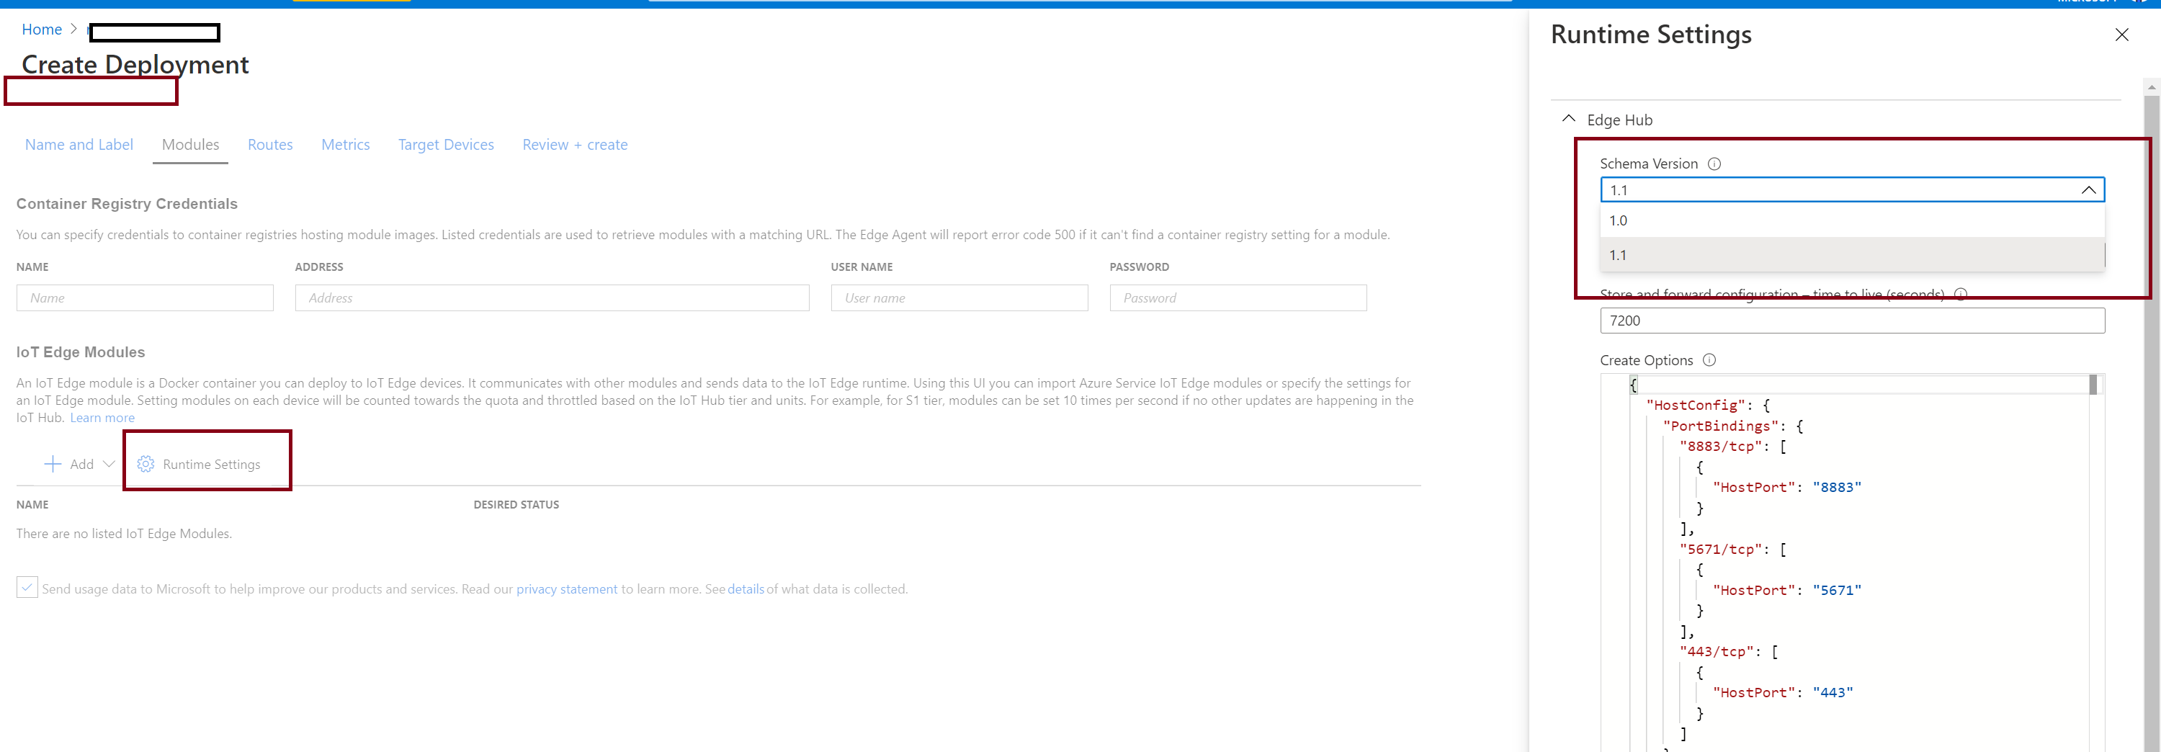Click the Create Options editor scrollbar
The height and width of the screenshot is (752, 2161).
tap(2093, 385)
